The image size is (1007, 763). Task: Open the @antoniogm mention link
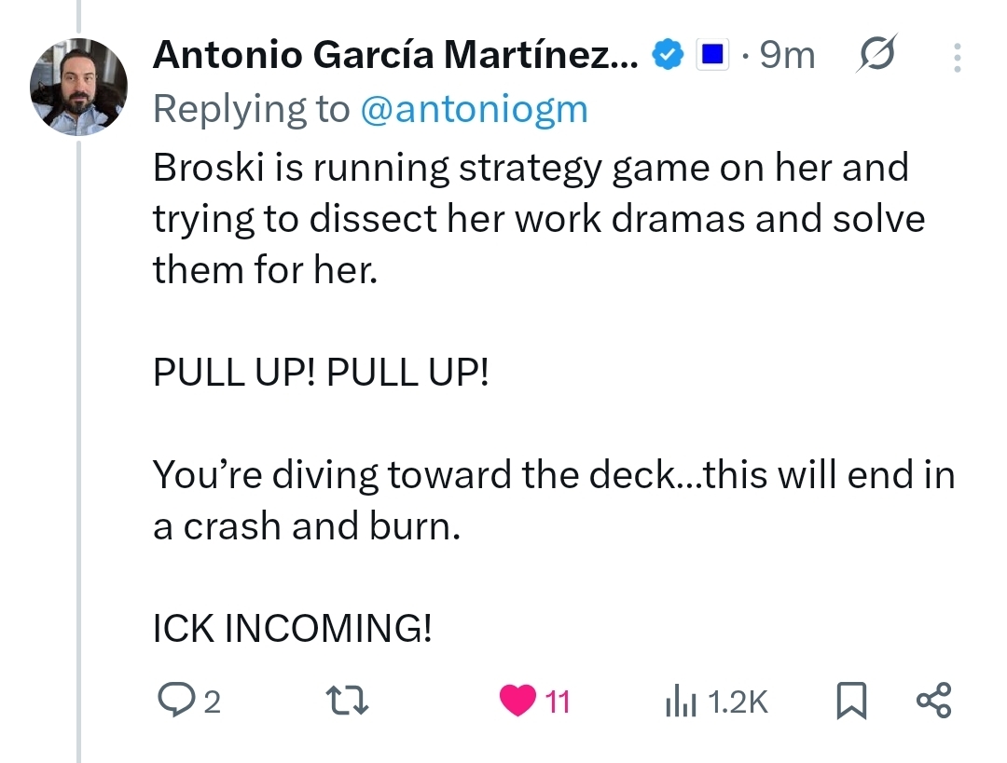click(x=474, y=109)
